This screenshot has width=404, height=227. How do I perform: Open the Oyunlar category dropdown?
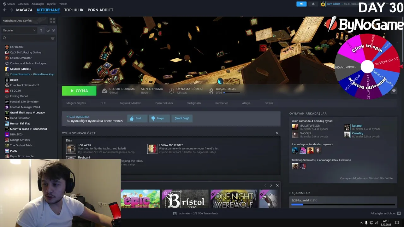click(x=19, y=30)
